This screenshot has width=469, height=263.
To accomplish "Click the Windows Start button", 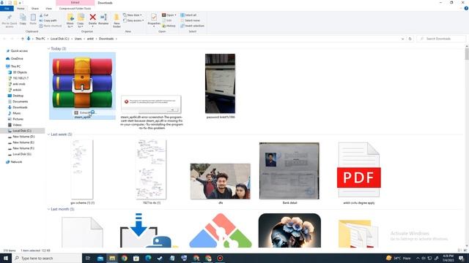I will pos(6,258).
